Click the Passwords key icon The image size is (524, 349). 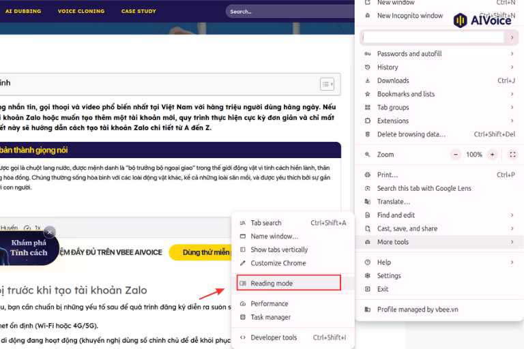coord(368,53)
